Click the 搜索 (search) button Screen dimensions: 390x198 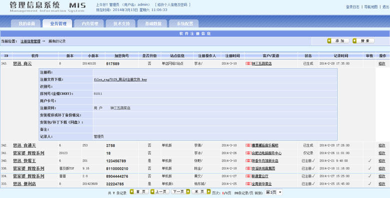[363, 41]
